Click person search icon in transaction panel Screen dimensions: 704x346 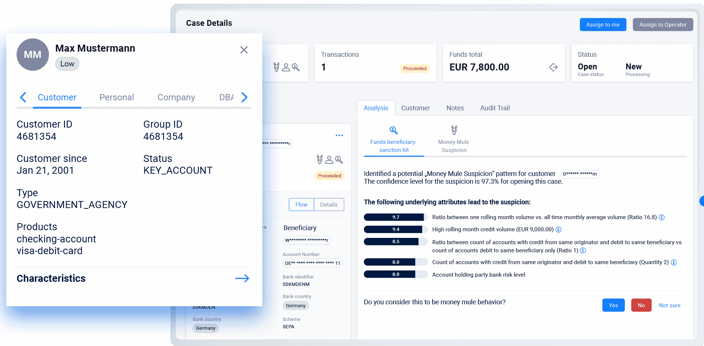pyautogui.click(x=339, y=159)
